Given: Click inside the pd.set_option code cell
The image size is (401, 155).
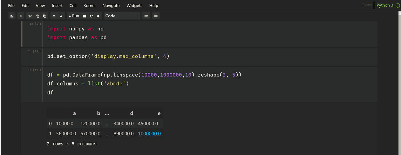Looking at the screenshot, I should tap(191, 56).
